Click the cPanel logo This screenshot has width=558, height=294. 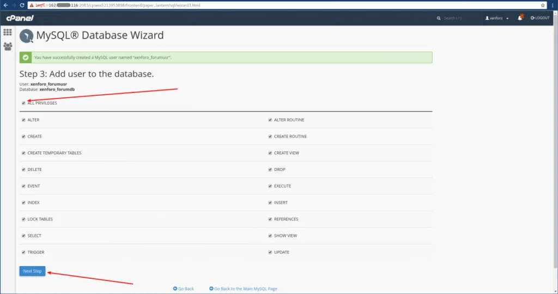coord(20,18)
